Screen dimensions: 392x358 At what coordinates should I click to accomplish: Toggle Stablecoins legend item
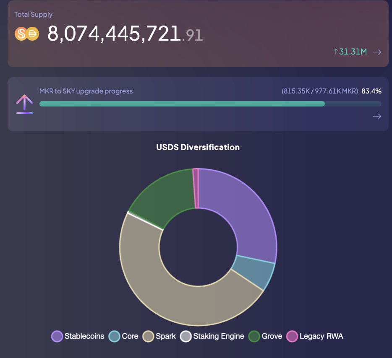pos(78,336)
